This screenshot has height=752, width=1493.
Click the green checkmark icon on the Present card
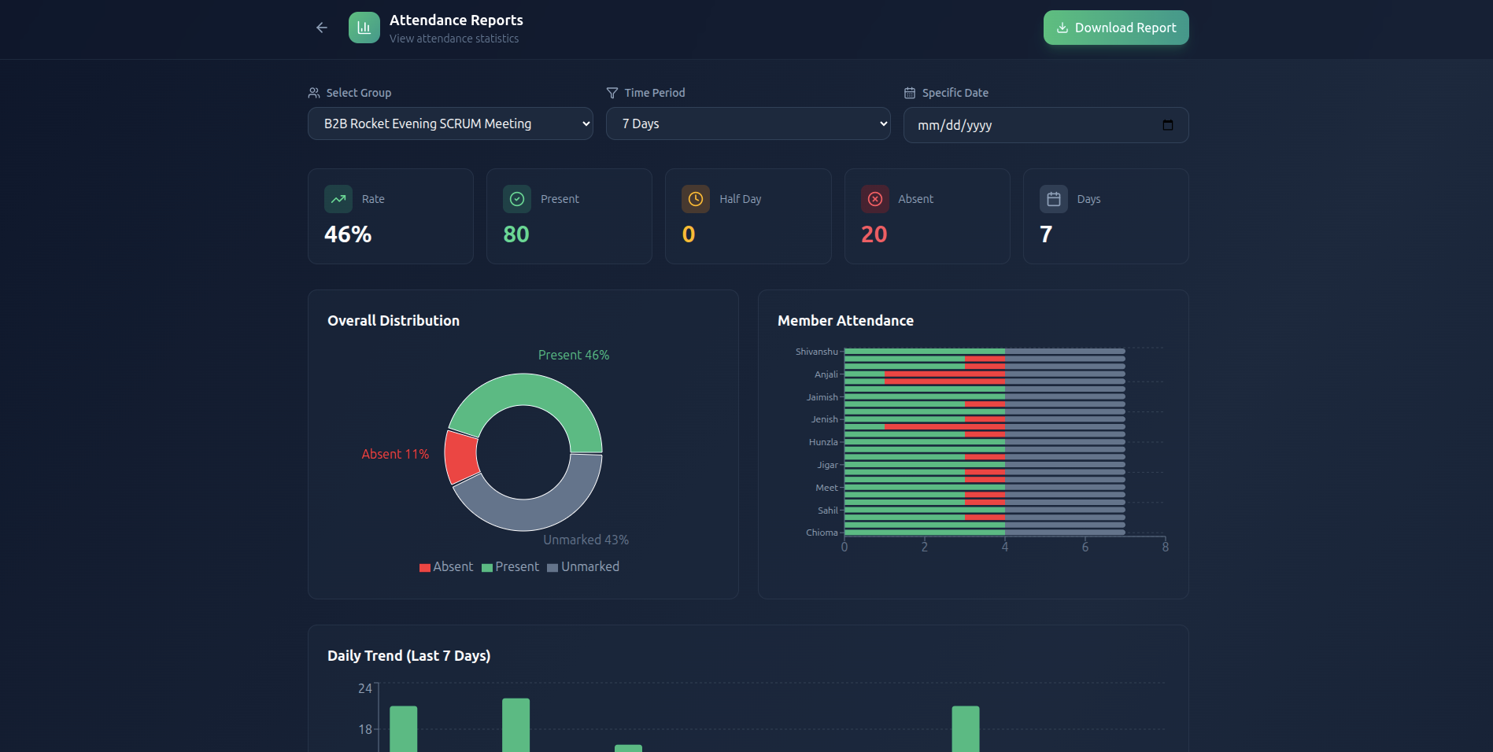coord(516,199)
